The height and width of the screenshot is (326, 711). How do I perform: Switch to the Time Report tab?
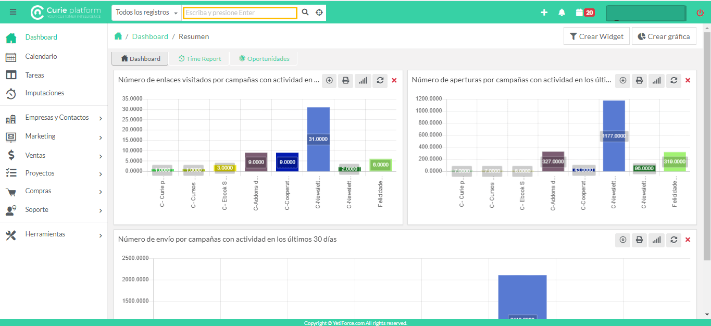pyautogui.click(x=199, y=59)
